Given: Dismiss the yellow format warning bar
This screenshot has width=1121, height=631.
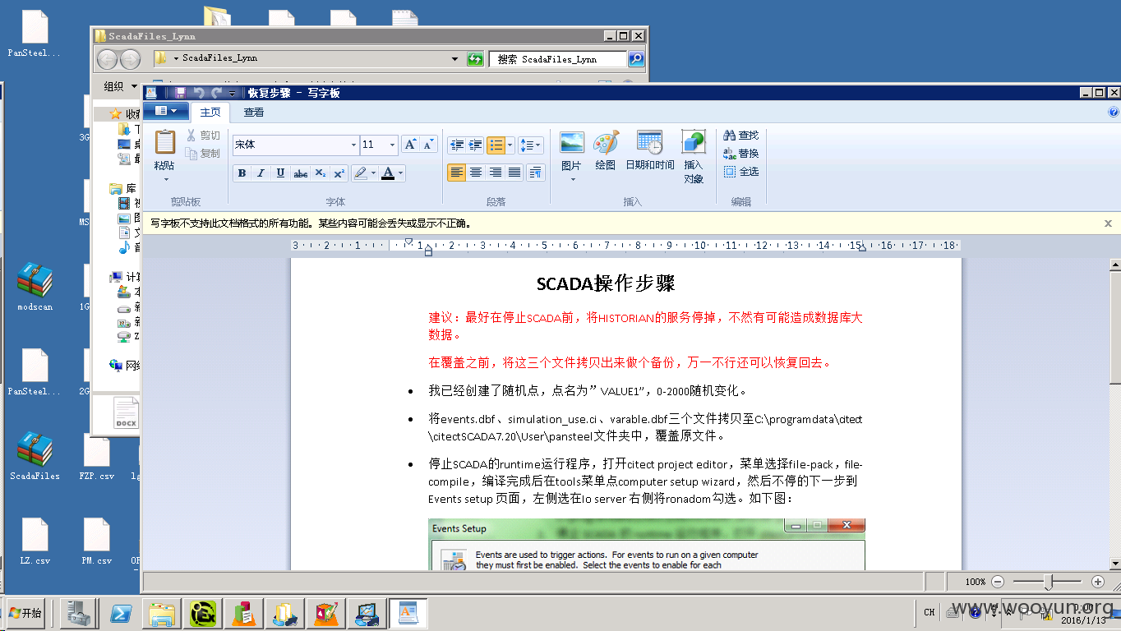Looking at the screenshot, I should (x=1108, y=223).
